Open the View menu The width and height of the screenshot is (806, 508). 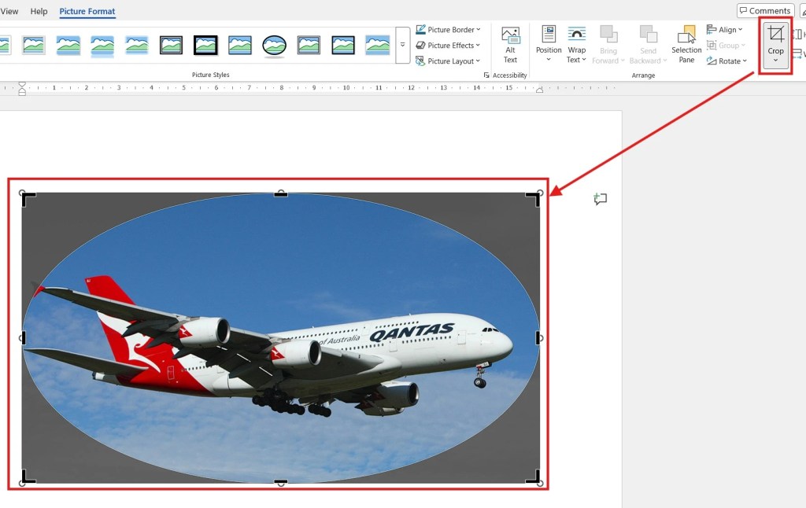pos(9,11)
